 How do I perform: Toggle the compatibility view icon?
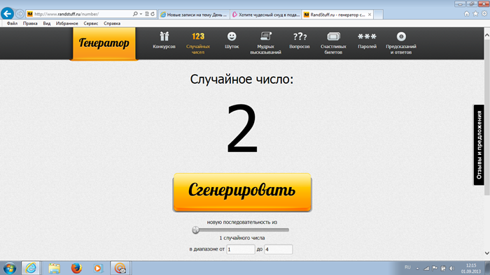tap(147, 14)
